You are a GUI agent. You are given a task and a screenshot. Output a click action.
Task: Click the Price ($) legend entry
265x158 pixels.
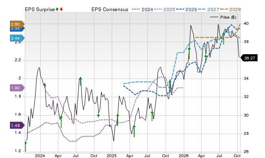pos(223,17)
